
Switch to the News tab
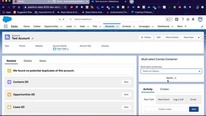coord(43,61)
